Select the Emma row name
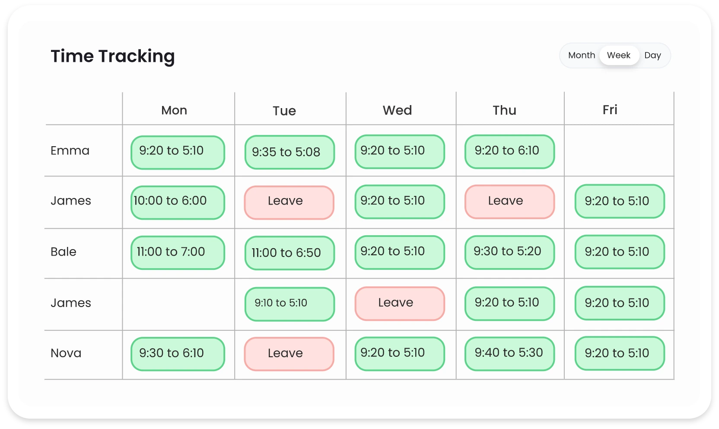The width and height of the screenshot is (719, 429). click(70, 150)
